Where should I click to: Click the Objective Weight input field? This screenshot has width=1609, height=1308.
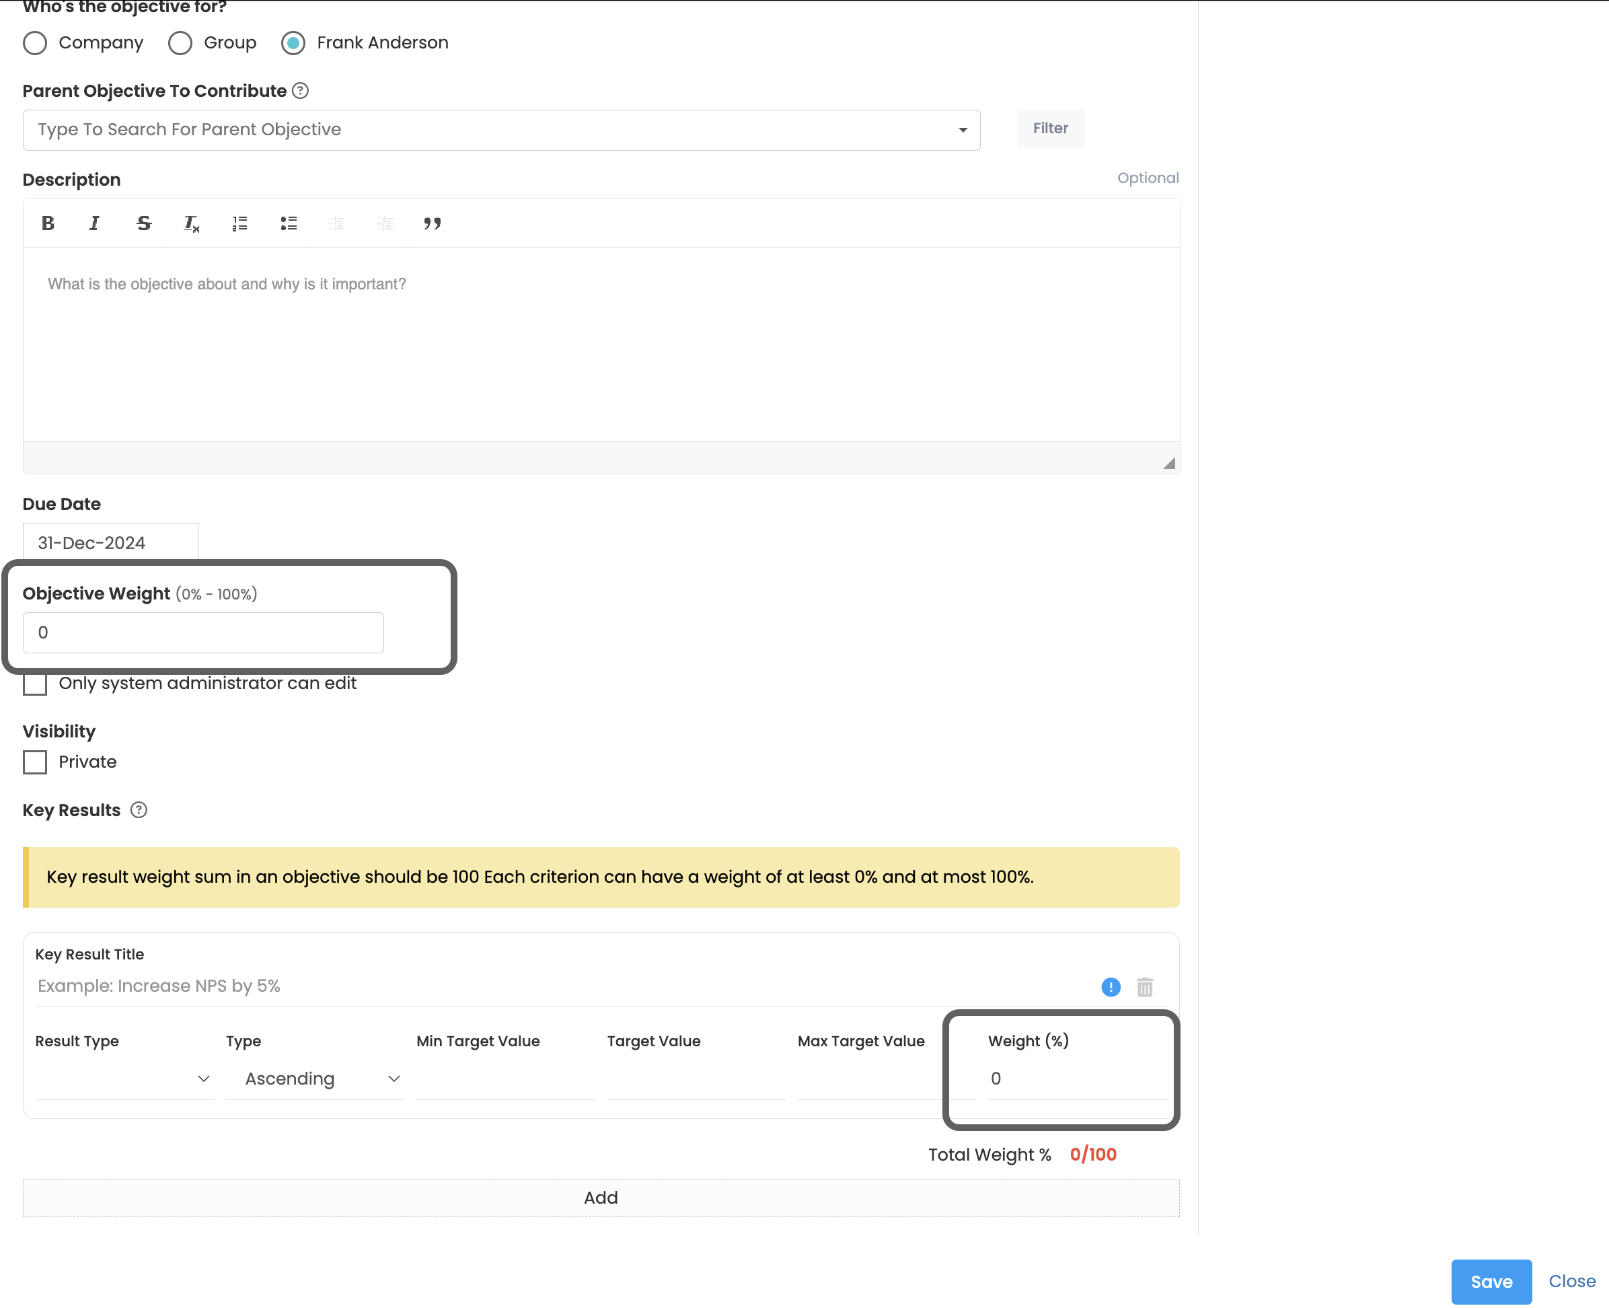point(203,633)
